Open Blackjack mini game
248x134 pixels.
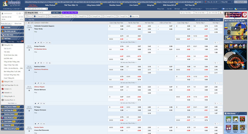coord(235,120)
